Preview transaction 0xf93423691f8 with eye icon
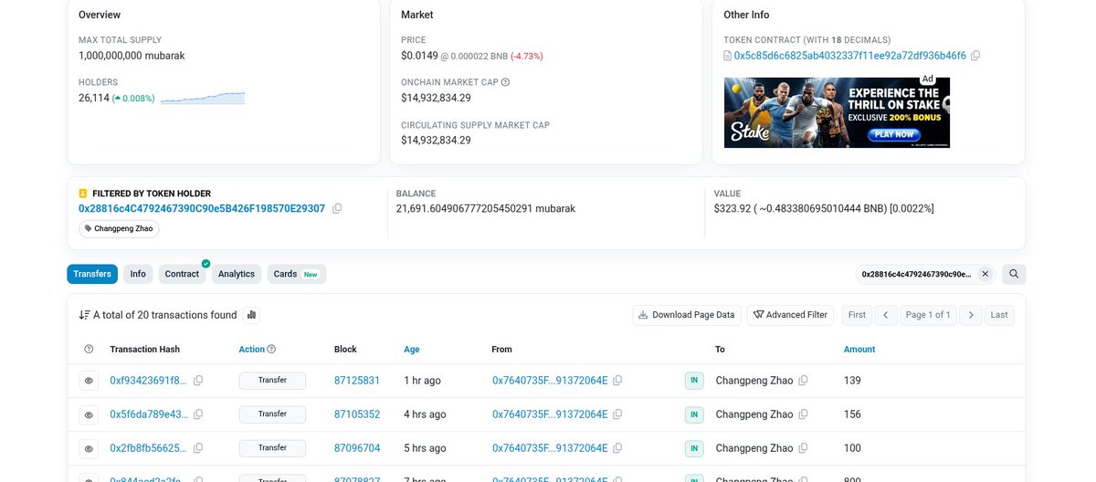This screenshot has height=482, width=1096. click(89, 381)
